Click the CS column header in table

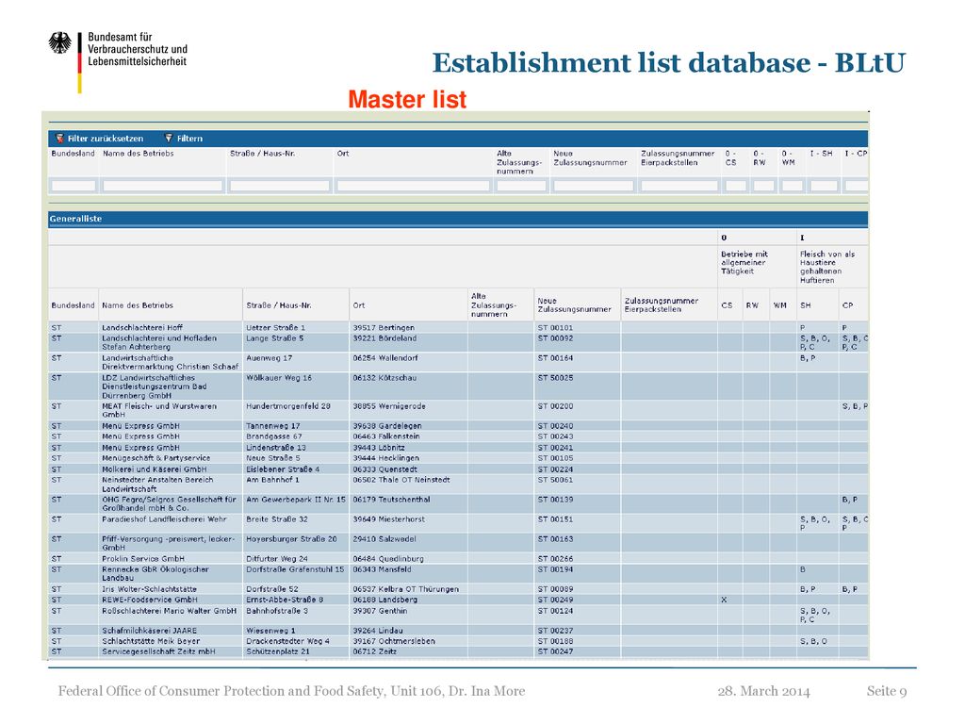[727, 305]
